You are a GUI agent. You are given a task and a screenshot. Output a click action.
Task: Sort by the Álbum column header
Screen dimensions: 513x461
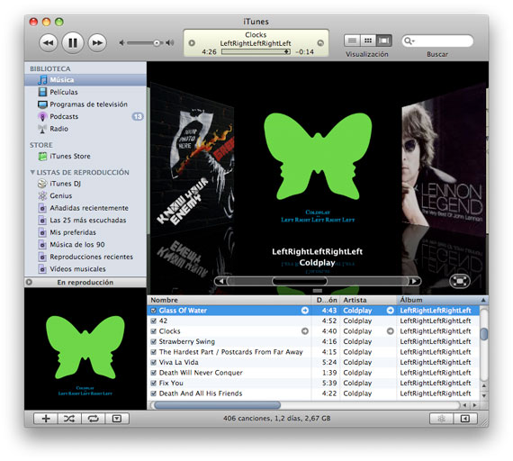pos(442,300)
